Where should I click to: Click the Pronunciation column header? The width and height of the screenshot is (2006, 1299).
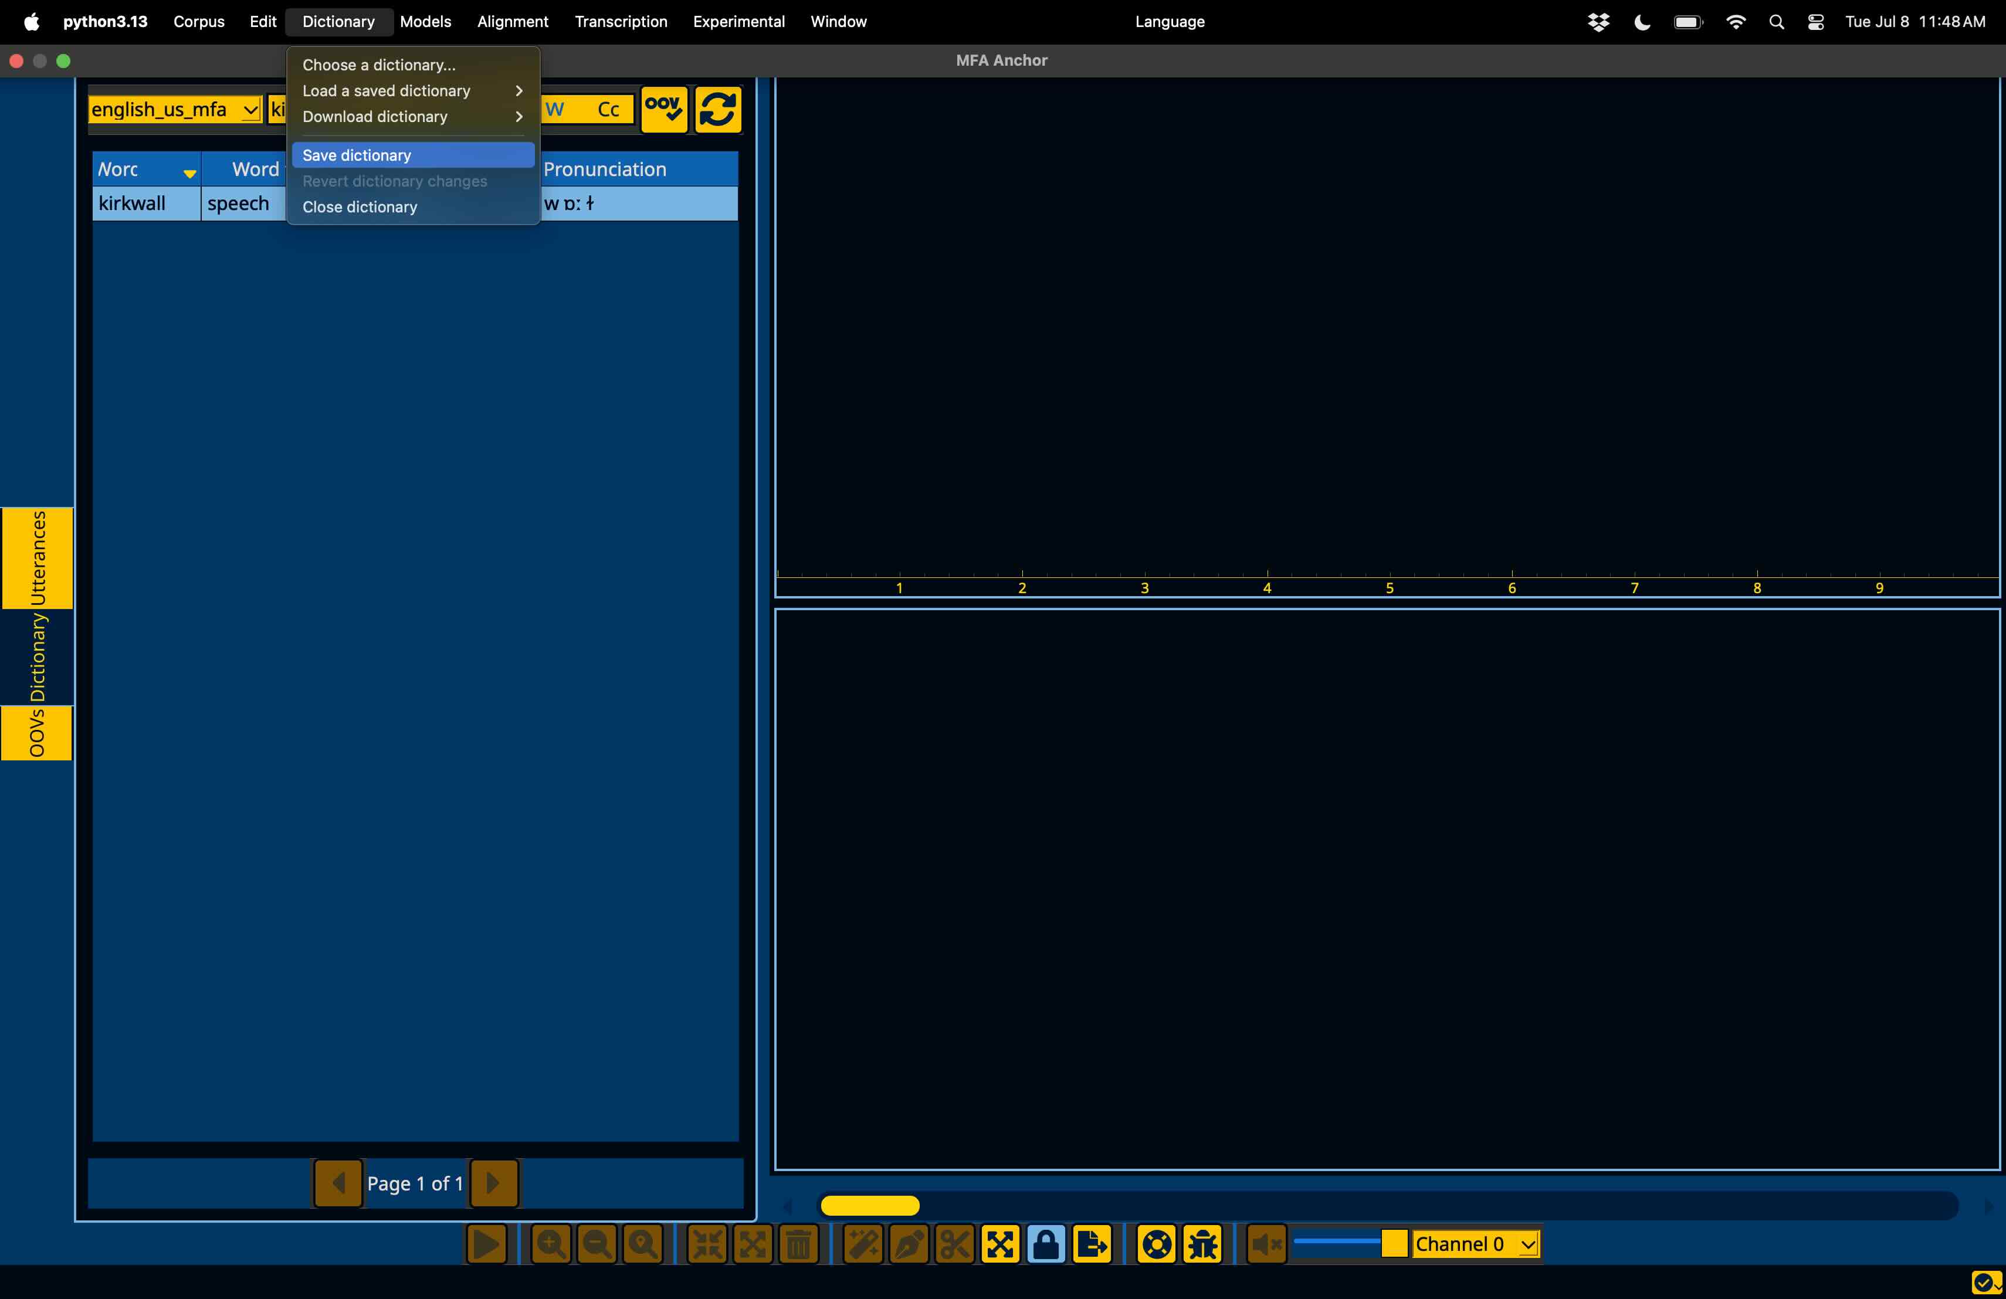[x=639, y=170]
